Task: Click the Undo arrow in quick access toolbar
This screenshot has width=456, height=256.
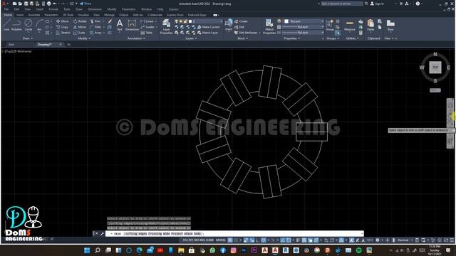Action: coord(55,4)
